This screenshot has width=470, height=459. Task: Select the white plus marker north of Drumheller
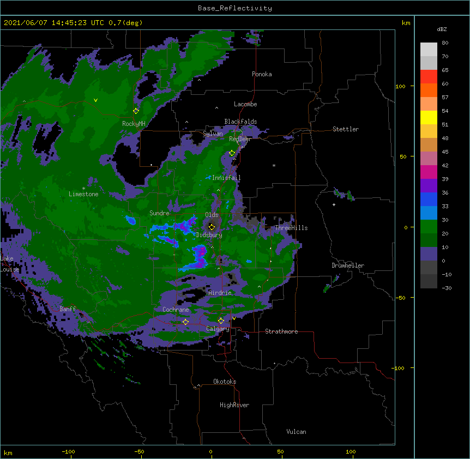(x=334, y=204)
